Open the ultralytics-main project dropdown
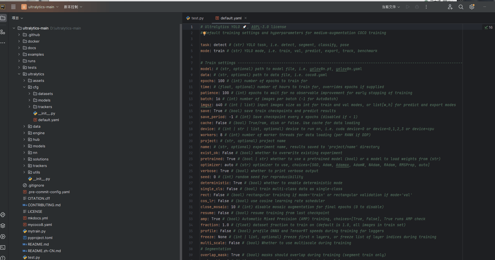Screen dimensions: 495x260 pyautogui.click(x=40, y=7)
